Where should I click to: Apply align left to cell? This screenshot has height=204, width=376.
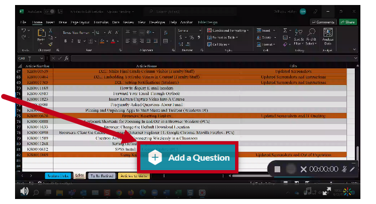coord(128,41)
